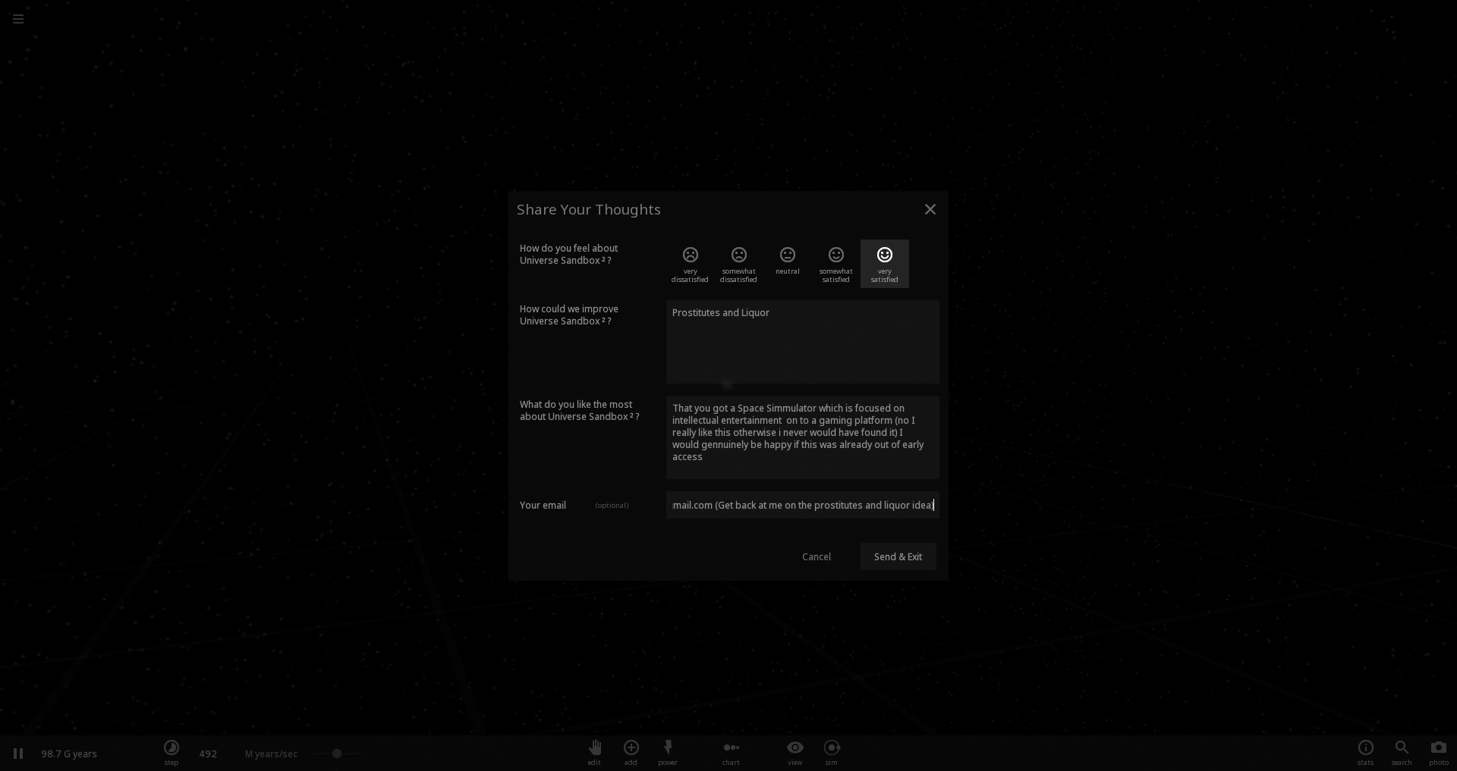Click the 'What do you like most' text box
This screenshot has width=1457, height=771.
803,437
